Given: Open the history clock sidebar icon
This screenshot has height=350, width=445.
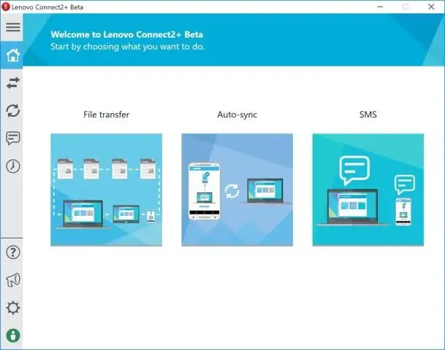Looking at the screenshot, I should point(12,166).
